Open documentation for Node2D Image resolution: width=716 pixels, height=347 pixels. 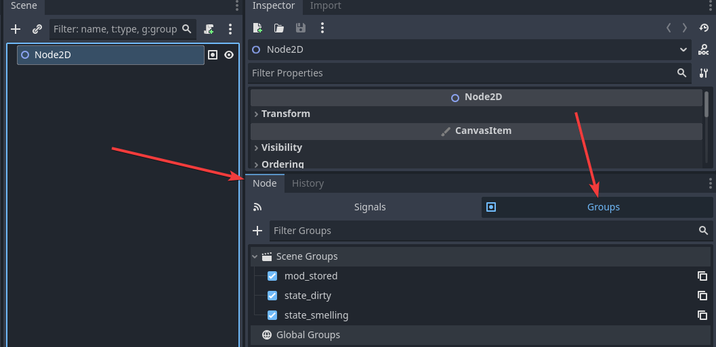click(x=704, y=50)
